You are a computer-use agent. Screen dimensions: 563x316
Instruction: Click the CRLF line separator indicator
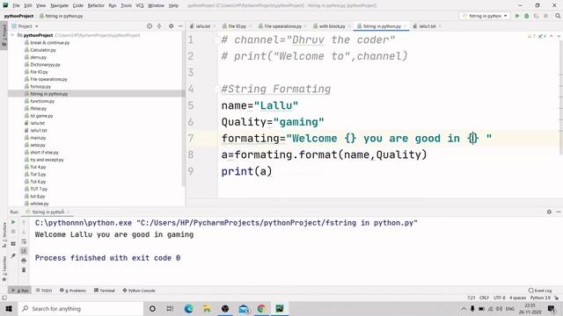click(484, 298)
